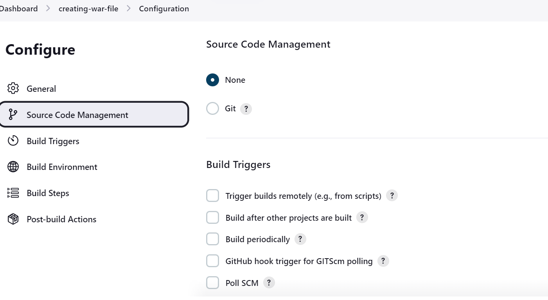Tick the Build periodically checkbox
Image resolution: width=548 pixels, height=300 pixels.
click(212, 239)
